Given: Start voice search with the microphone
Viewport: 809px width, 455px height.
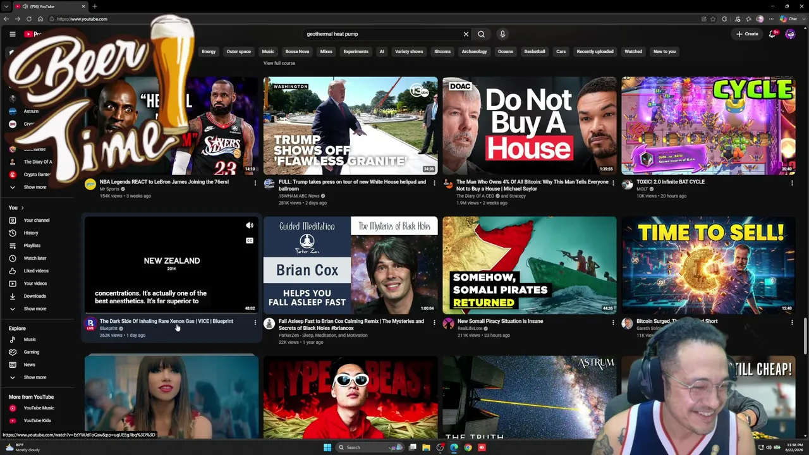Looking at the screenshot, I should pyautogui.click(x=502, y=34).
